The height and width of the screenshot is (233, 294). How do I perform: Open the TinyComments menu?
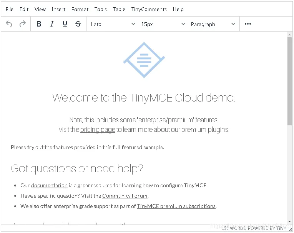pos(149,9)
